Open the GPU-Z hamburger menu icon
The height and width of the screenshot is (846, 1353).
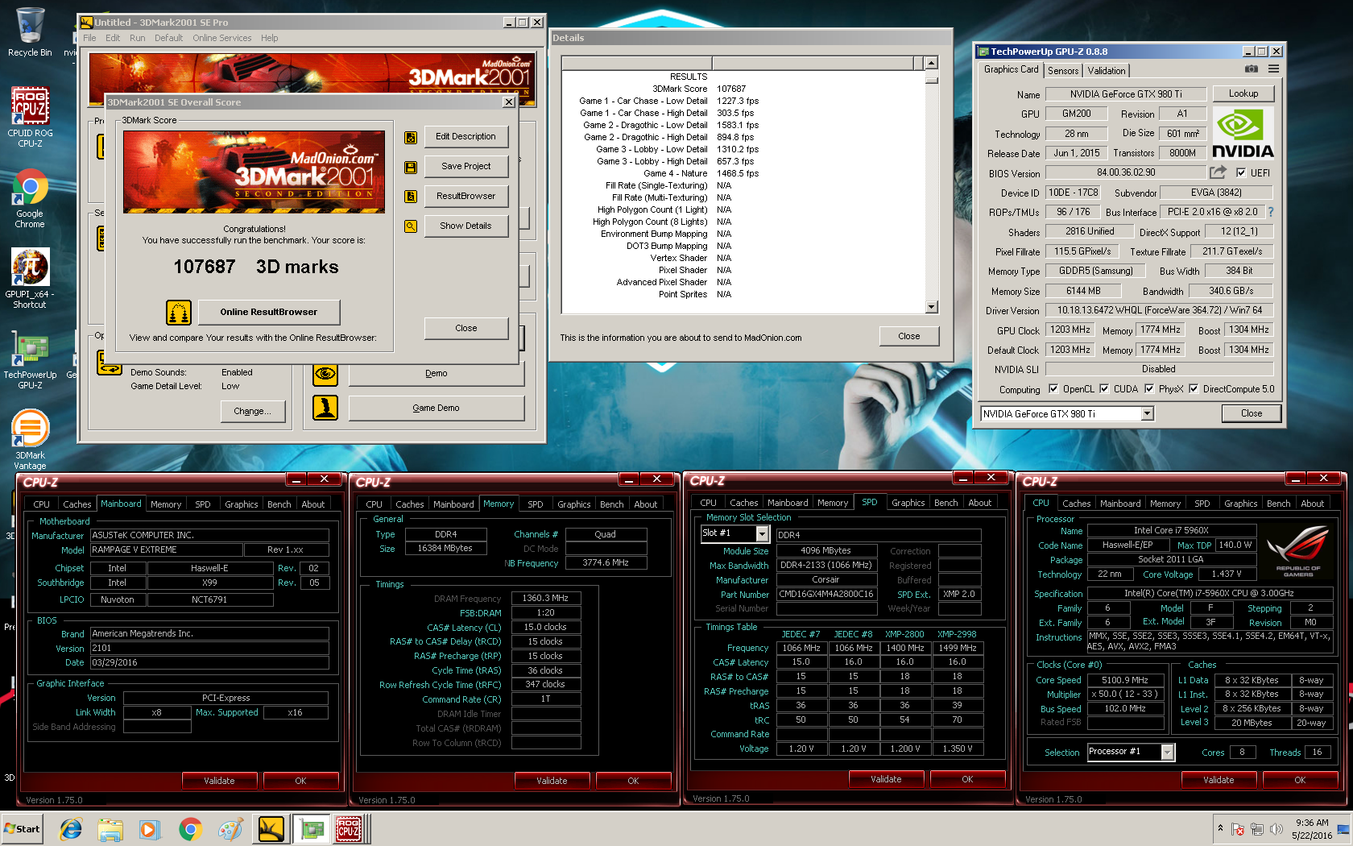click(x=1273, y=69)
